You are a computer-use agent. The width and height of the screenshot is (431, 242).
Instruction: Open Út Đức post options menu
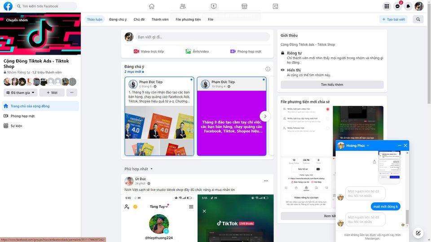[x=266, y=181]
